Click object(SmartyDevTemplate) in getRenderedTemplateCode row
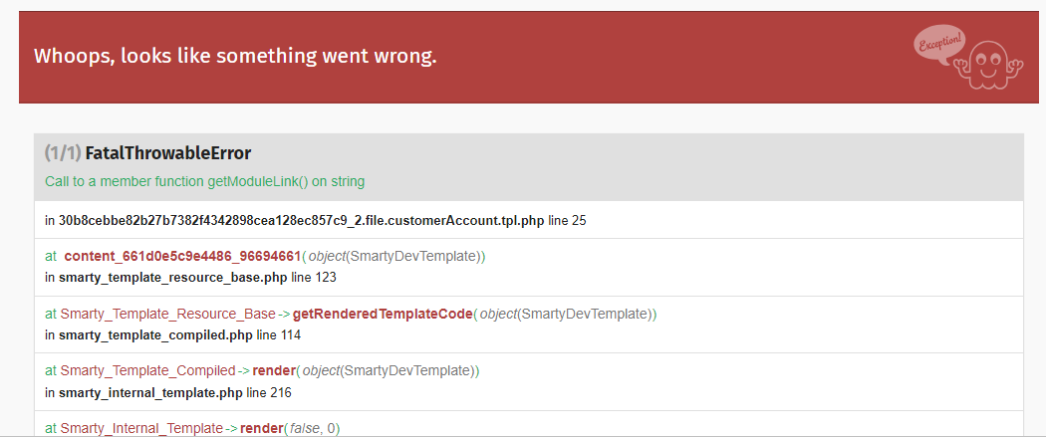 [x=569, y=314]
